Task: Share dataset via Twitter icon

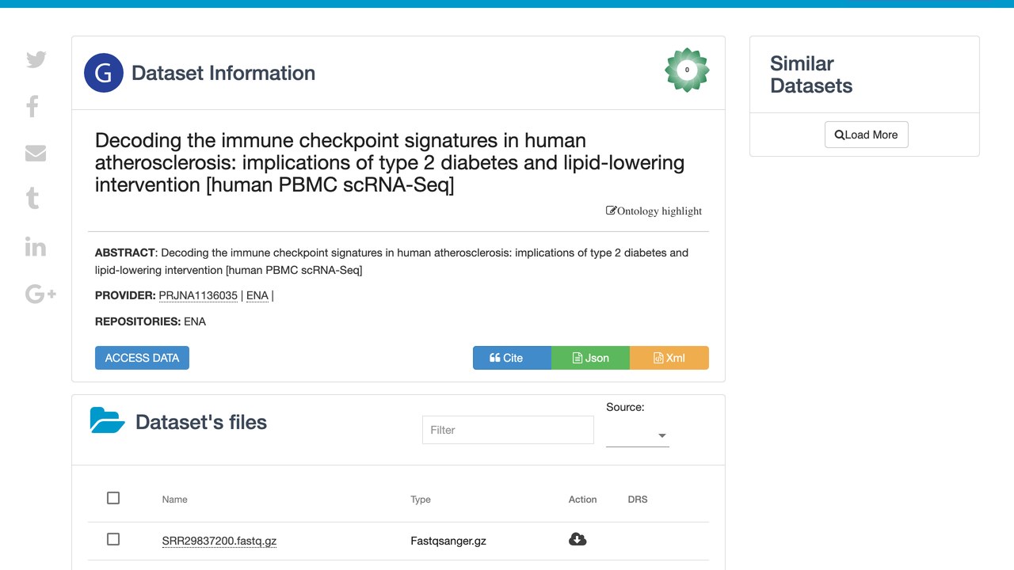Action: click(36, 59)
